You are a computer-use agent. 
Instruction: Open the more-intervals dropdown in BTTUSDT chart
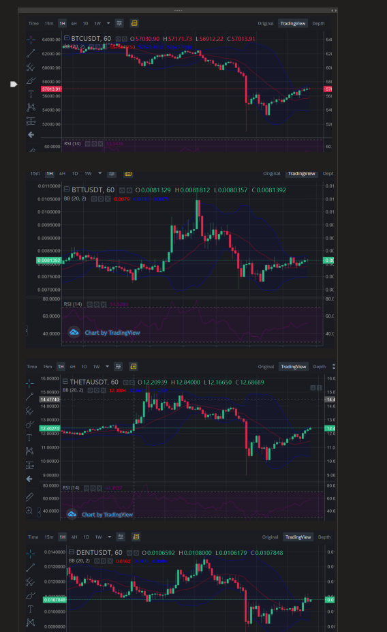[100, 173]
